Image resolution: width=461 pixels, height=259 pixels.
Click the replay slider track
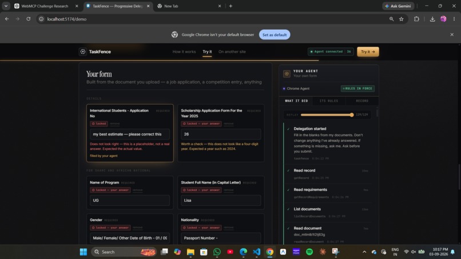coord(327,115)
